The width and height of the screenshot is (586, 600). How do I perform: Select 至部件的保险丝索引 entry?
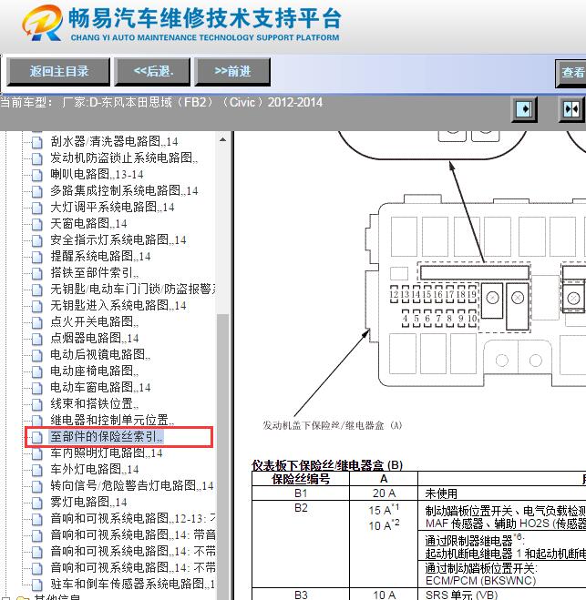(x=107, y=437)
